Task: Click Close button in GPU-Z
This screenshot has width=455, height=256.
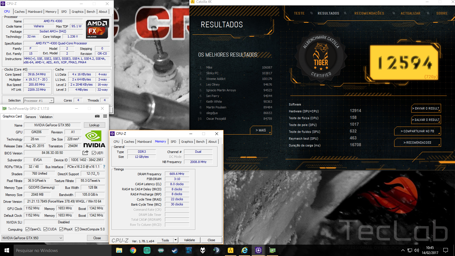Action: pyautogui.click(x=97, y=238)
